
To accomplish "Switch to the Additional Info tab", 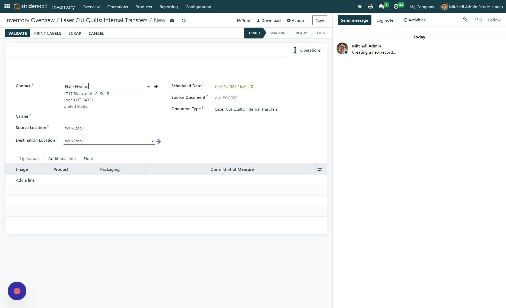I will coord(62,158).
